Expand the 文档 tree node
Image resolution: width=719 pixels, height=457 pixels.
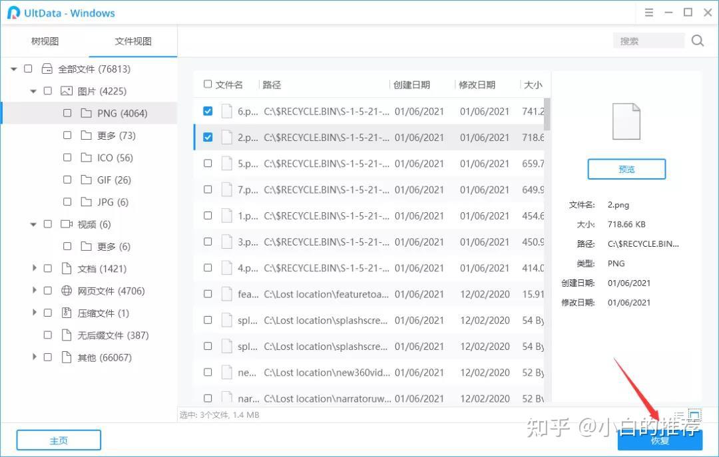[x=35, y=269]
